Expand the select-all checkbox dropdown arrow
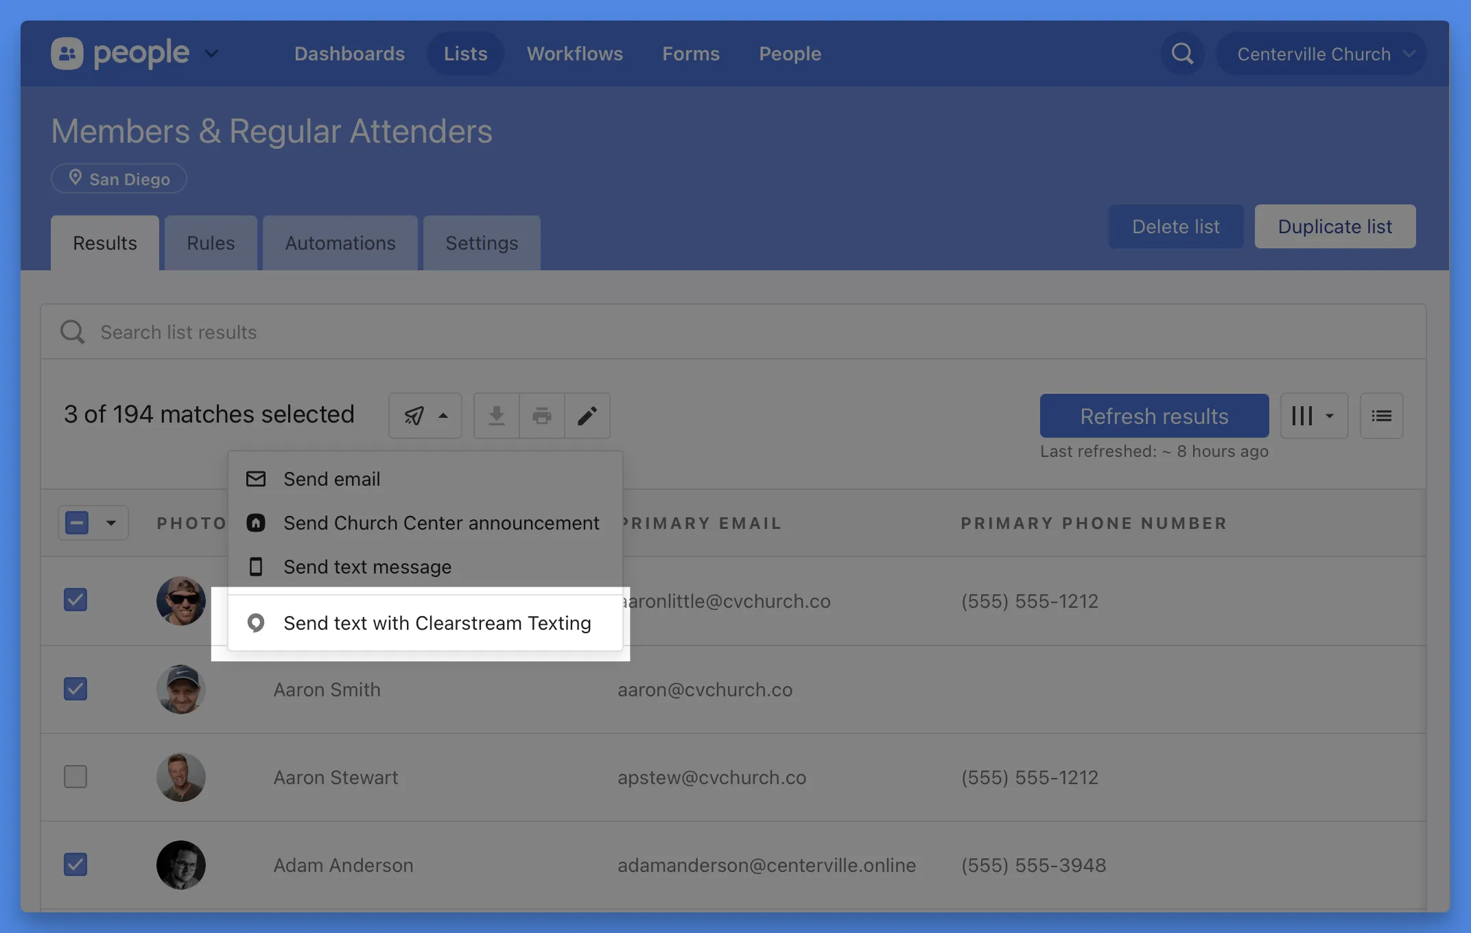Image resolution: width=1471 pixels, height=933 pixels. (x=111, y=523)
